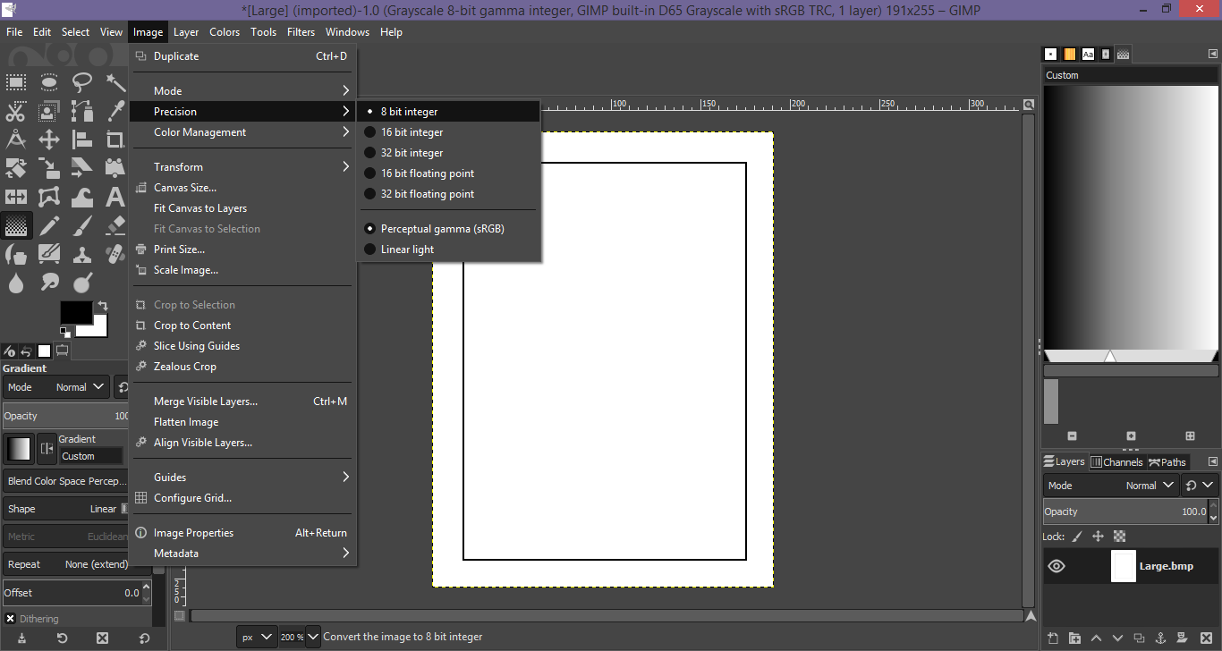Click Scale Image... menu entry

click(x=242, y=270)
